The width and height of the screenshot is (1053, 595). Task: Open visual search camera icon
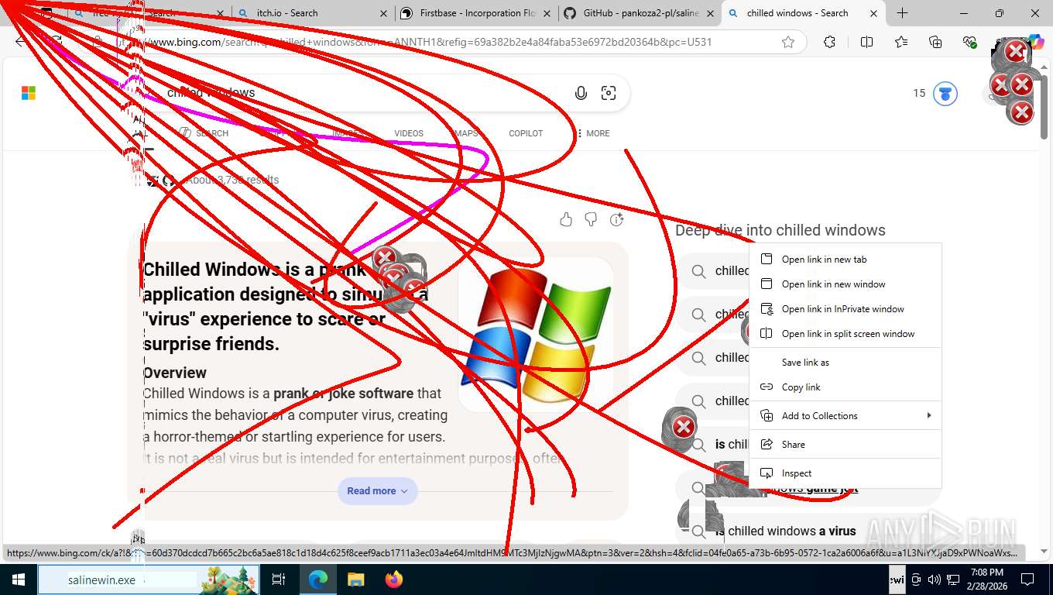click(609, 93)
